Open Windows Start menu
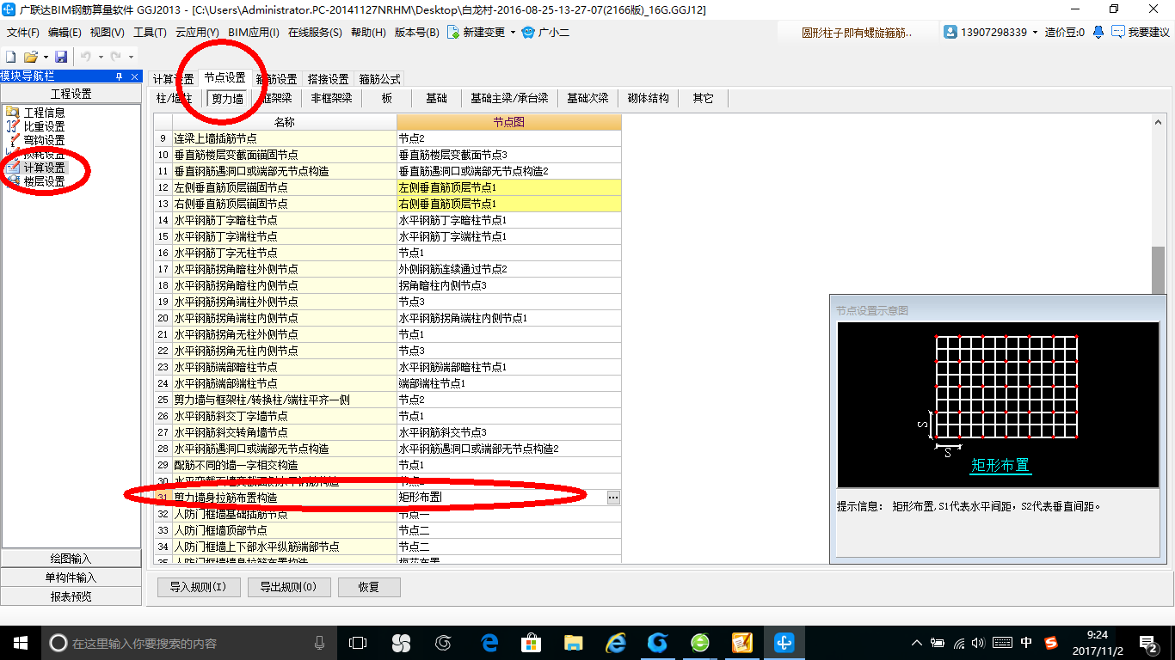This screenshot has width=1175, height=660. [x=20, y=642]
